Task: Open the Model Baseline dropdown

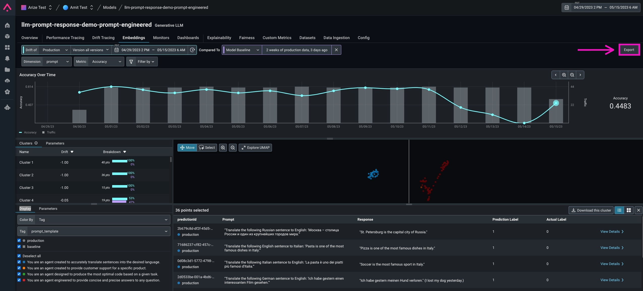Action: (242, 50)
